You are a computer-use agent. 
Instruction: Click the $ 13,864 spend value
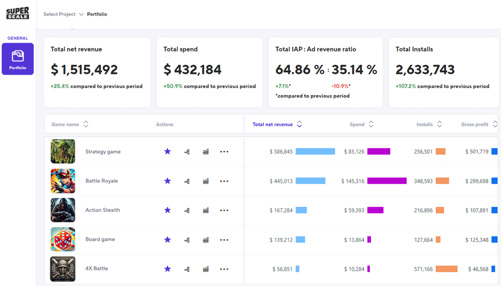[354, 240]
